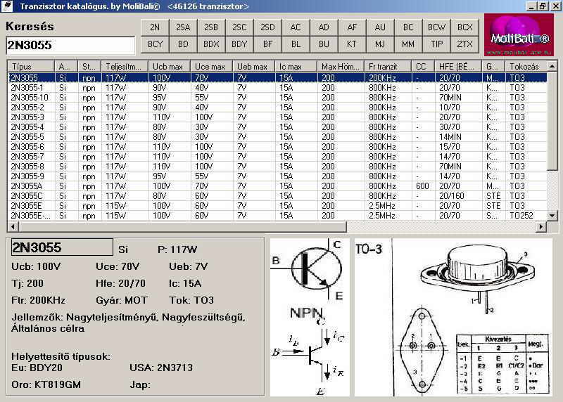563x402 pixels.
Task: Click horizontal scrollbar left arrow
Action: 13,226
